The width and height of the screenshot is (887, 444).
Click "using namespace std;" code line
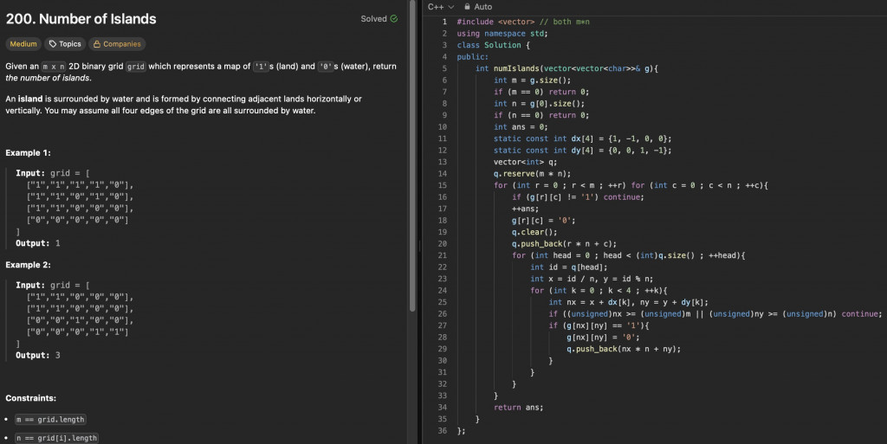[x=502, y=34]
